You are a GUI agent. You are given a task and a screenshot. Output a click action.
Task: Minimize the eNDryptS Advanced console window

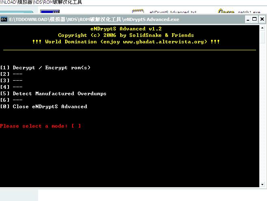coord(248,19)
